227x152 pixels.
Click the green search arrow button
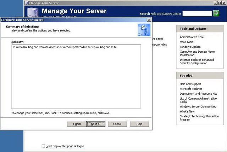point(216,13)
